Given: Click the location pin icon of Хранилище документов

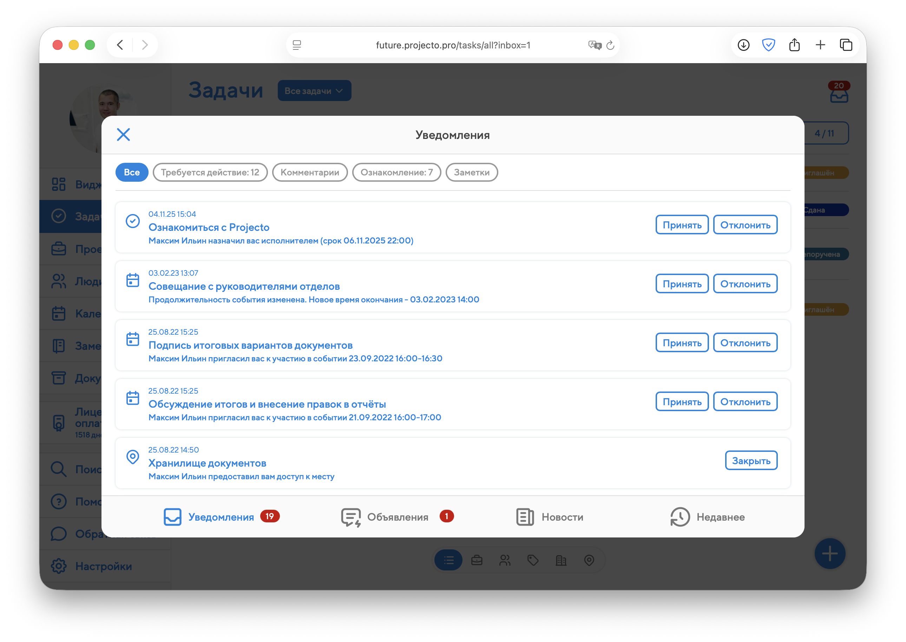Looking at the screenshot, I should point(132,457).
